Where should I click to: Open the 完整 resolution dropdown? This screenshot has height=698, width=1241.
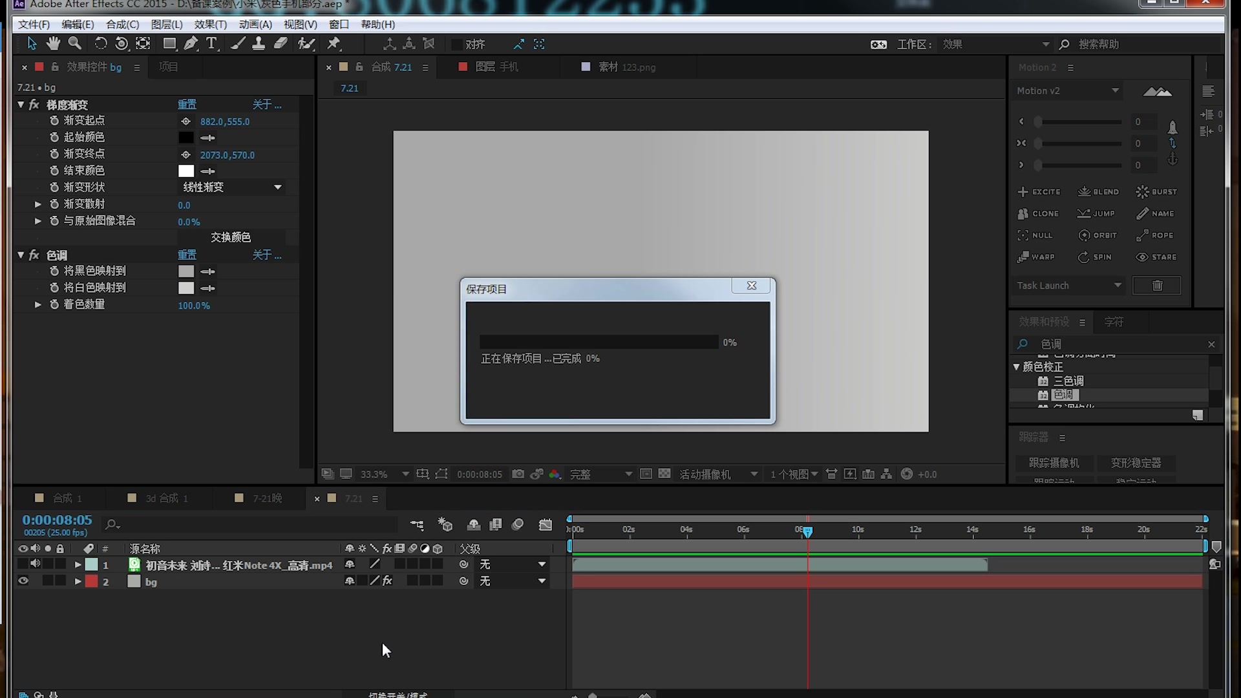tap(600, 474)
